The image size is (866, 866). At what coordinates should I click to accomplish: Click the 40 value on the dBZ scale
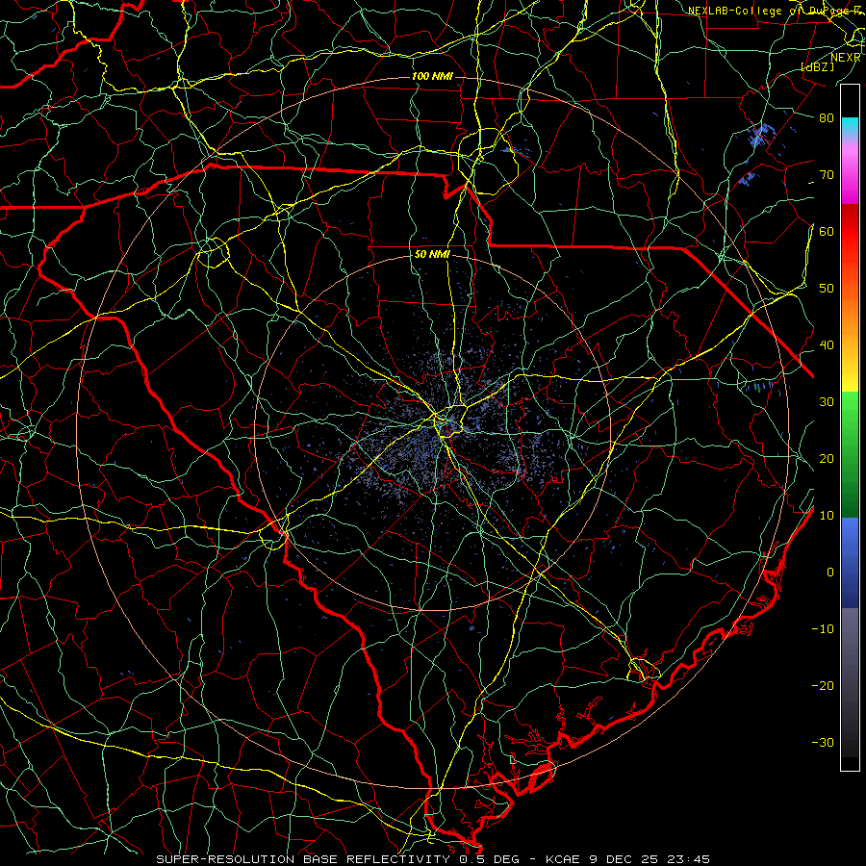coord(827,345)
